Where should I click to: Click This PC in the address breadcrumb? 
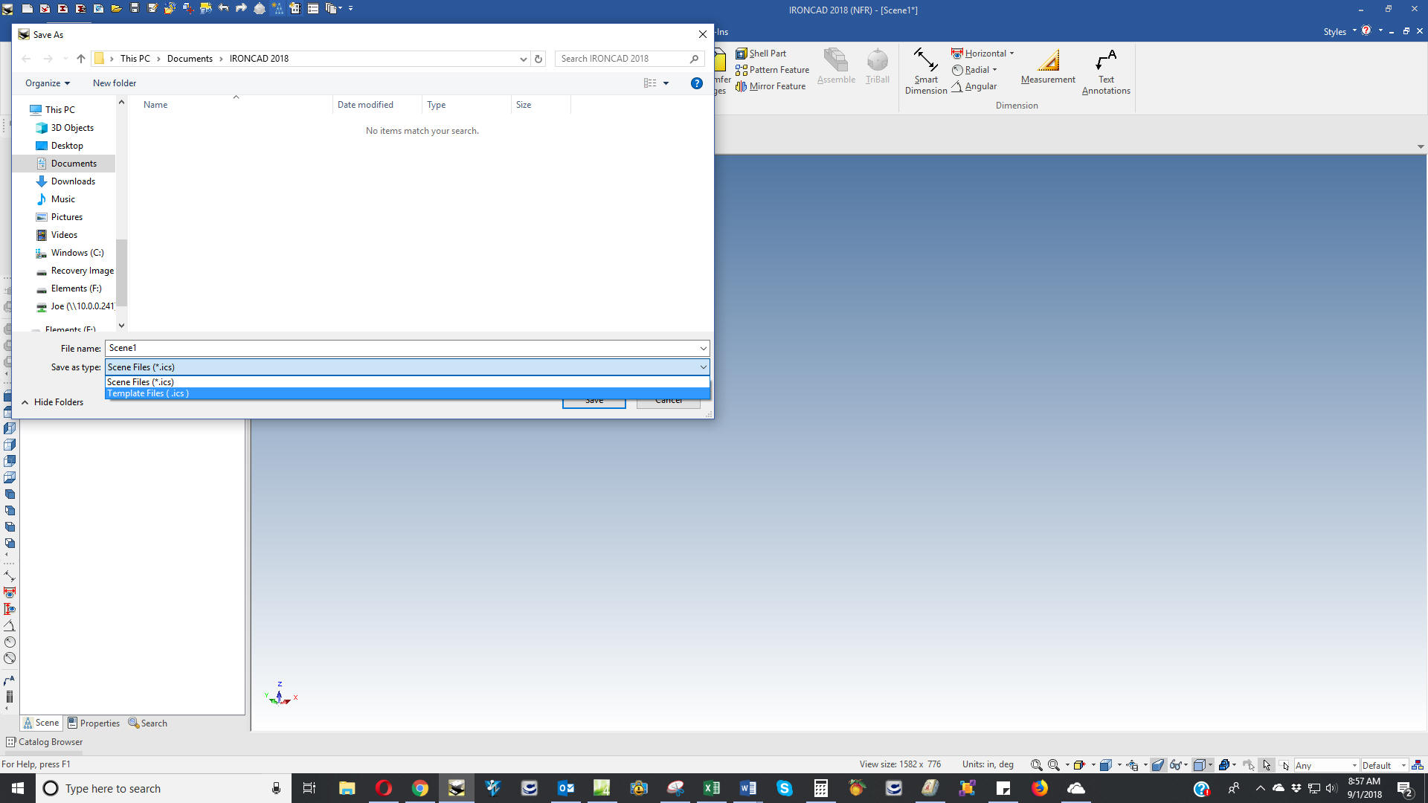point(135,59)
